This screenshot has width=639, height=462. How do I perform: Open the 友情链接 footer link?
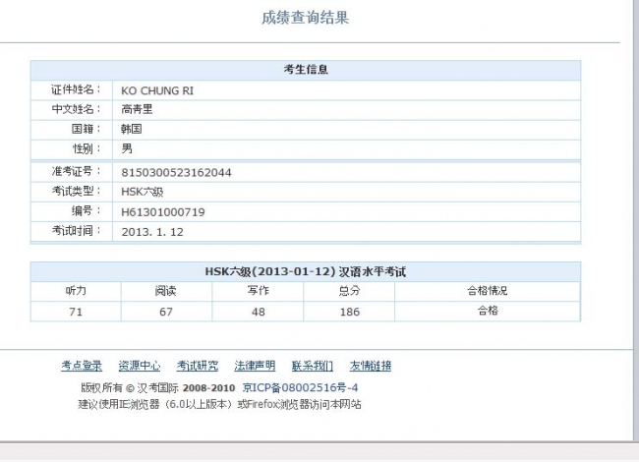(x=371, y=366)
